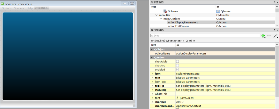279x109 pixels.
Task: Click the text row 'Display parameters' value
Action: pyautogui.click(x=188, y=78)
